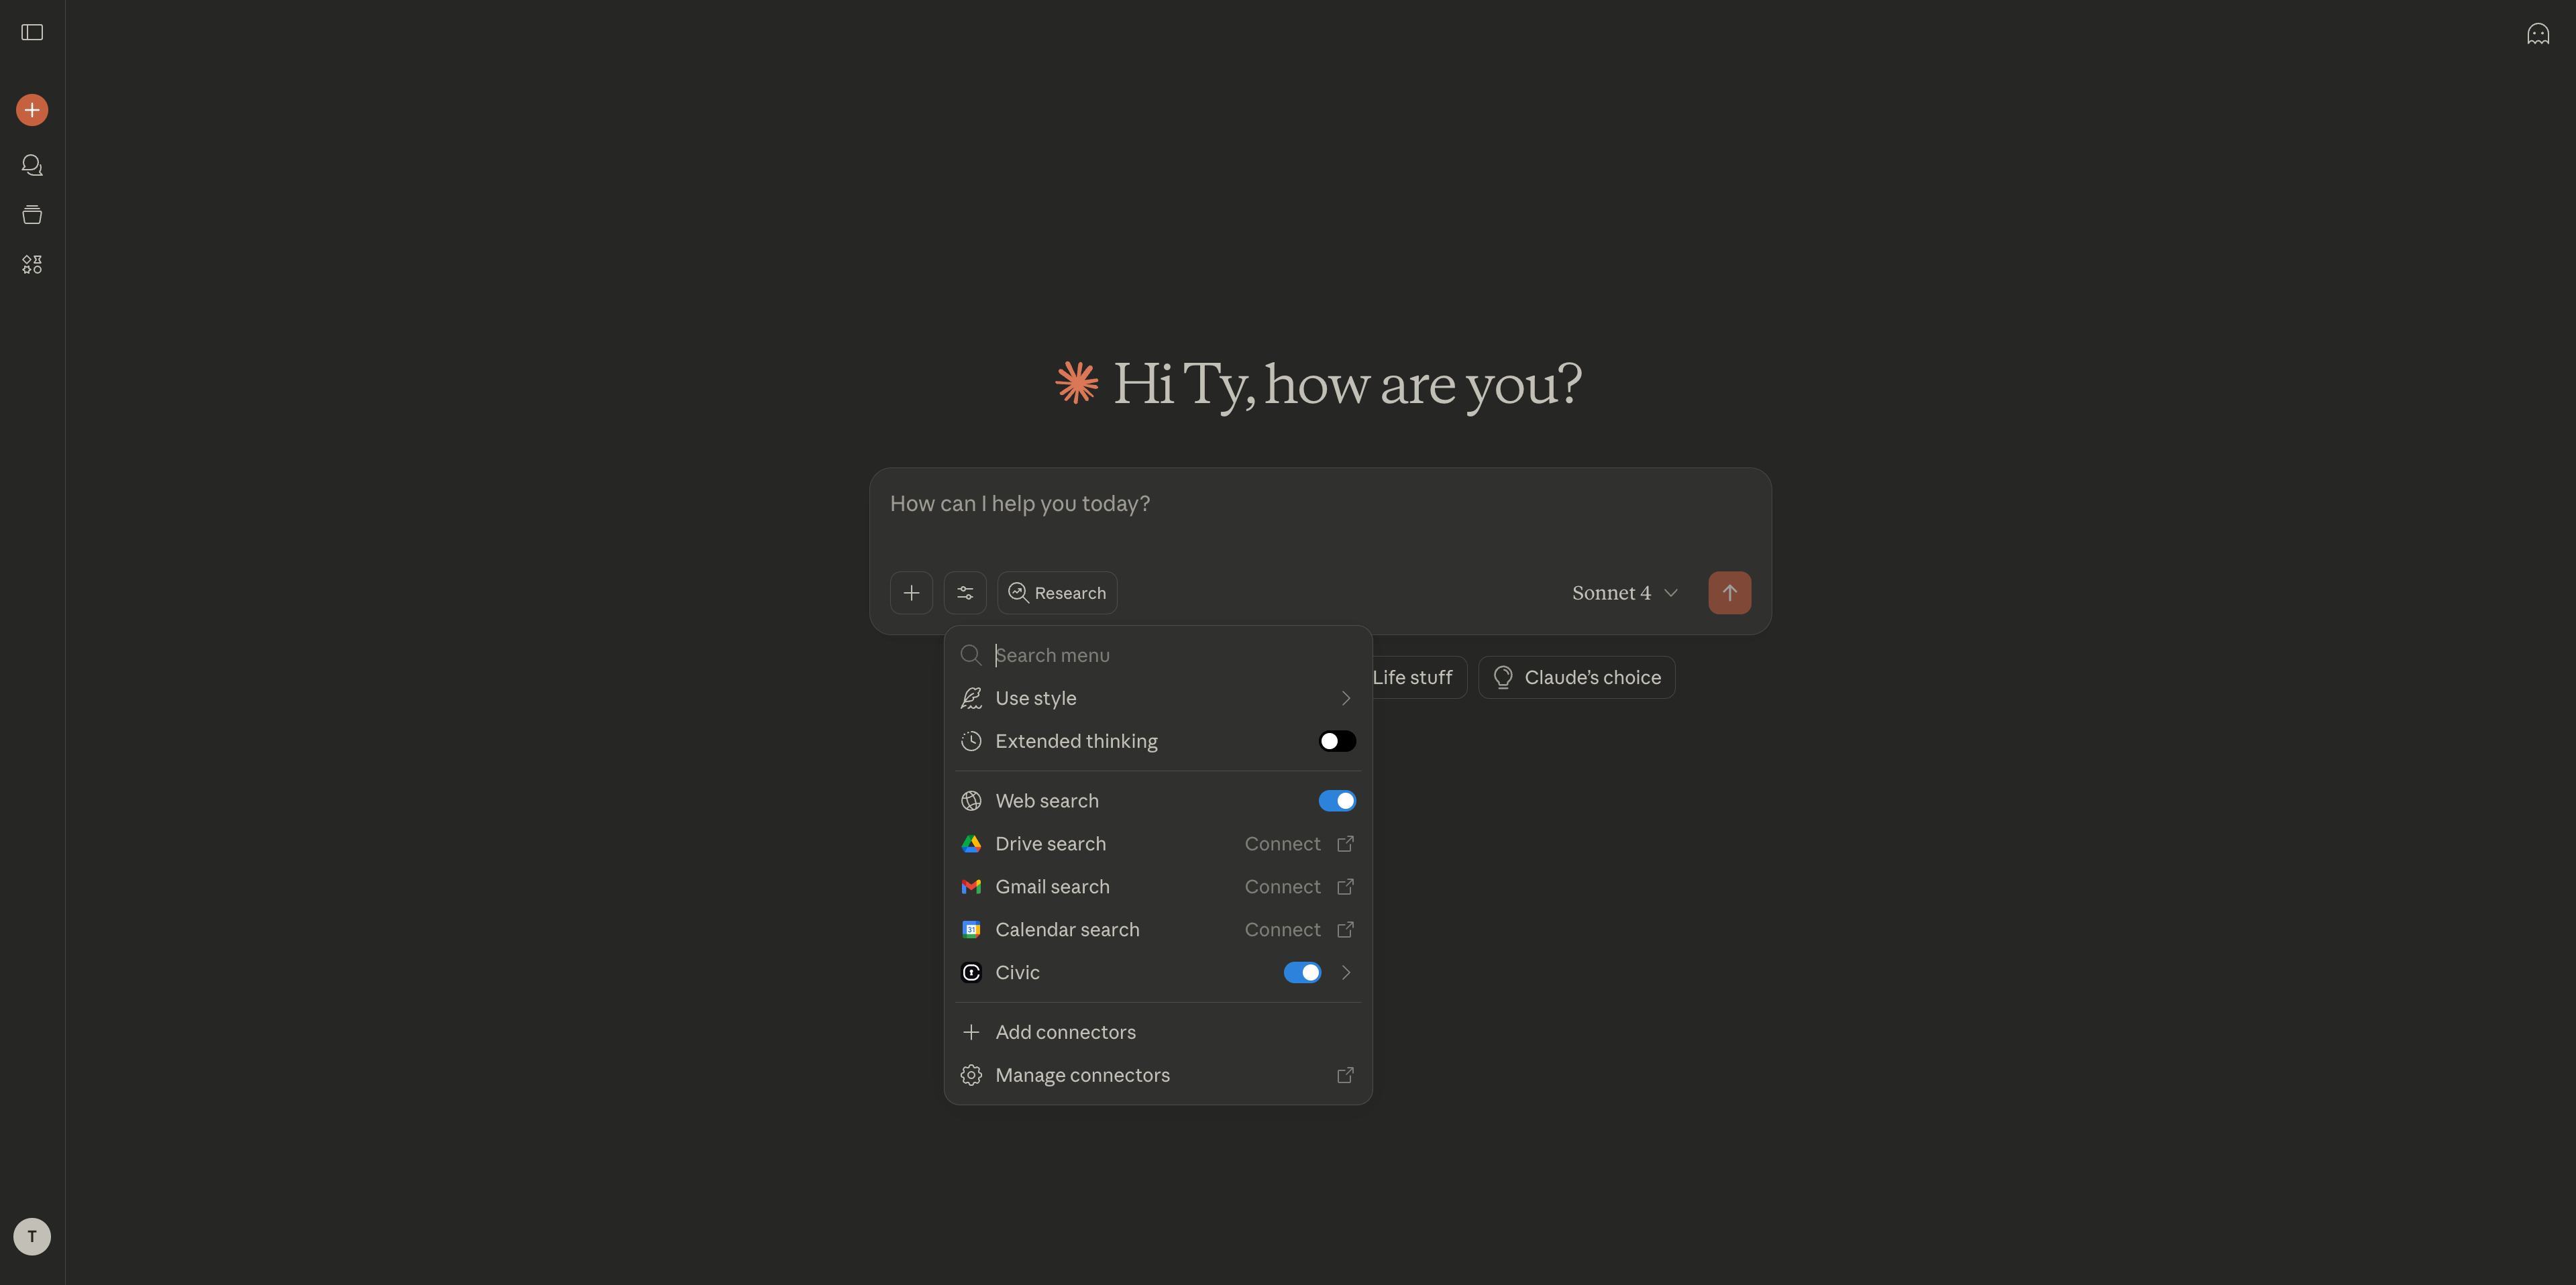Start a new chat with the orange plus
The image size is (2576, 1285).
click(31, 109)
